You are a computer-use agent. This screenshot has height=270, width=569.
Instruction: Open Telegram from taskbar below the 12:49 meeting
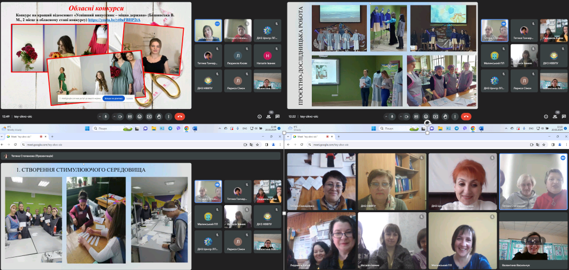pos(170,129)
